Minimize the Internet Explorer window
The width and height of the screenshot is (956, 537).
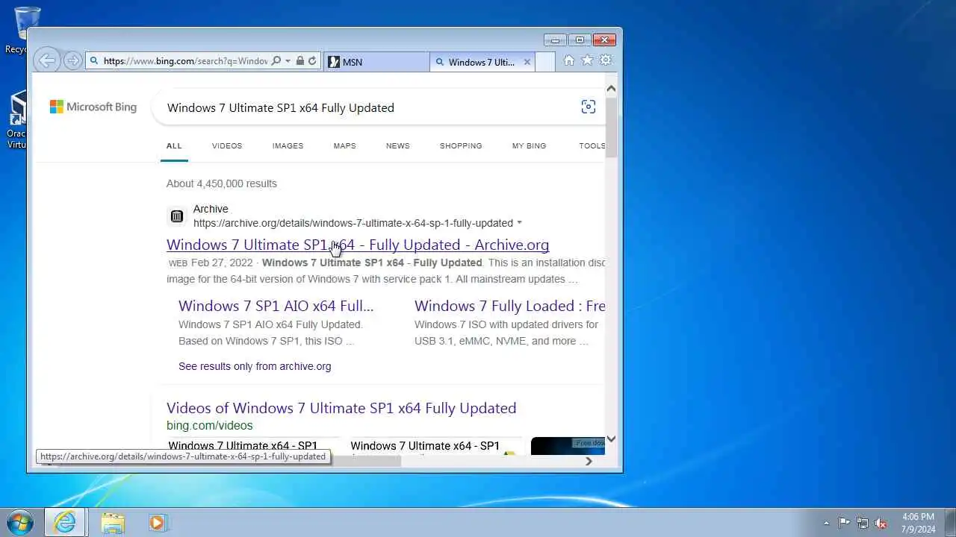(x=555, y=40)
